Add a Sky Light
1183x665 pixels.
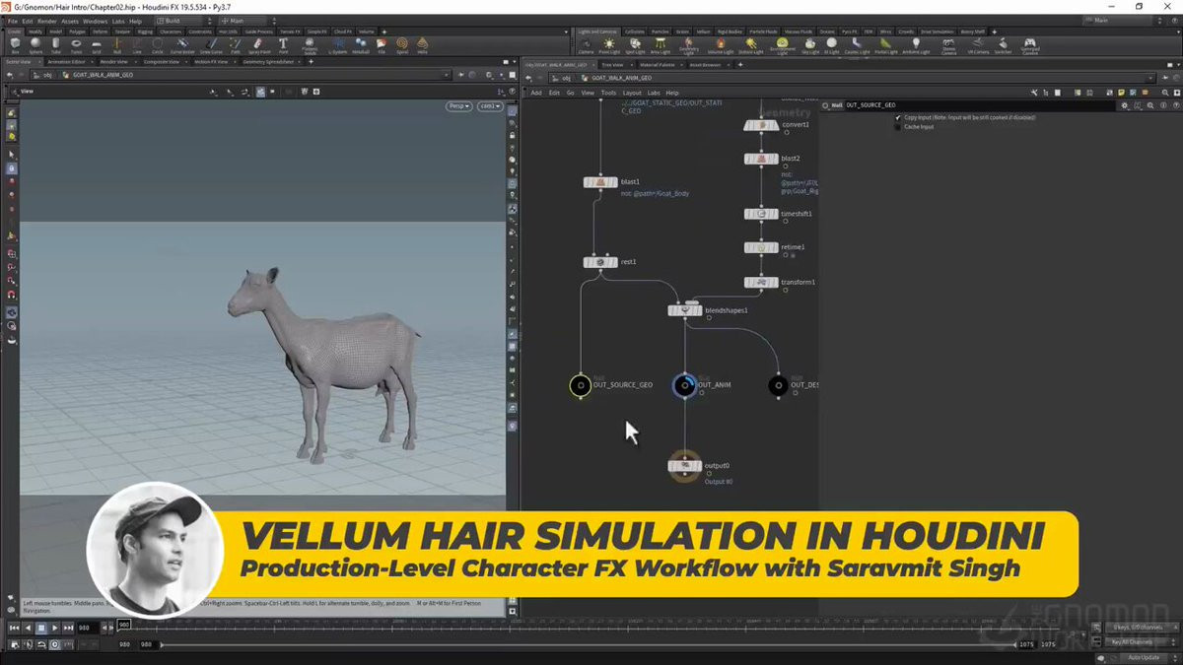(810, 45)
